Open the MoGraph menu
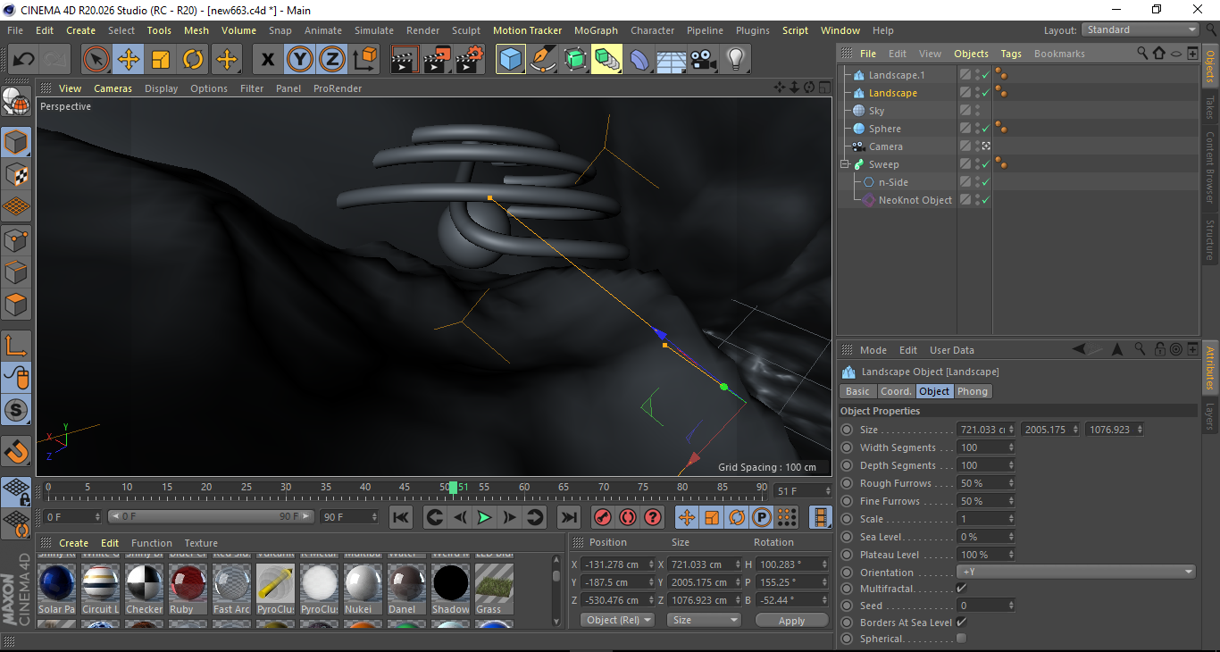Image resolution: width=1220 pixels, height=652 pixels. (x=596, y=30)
